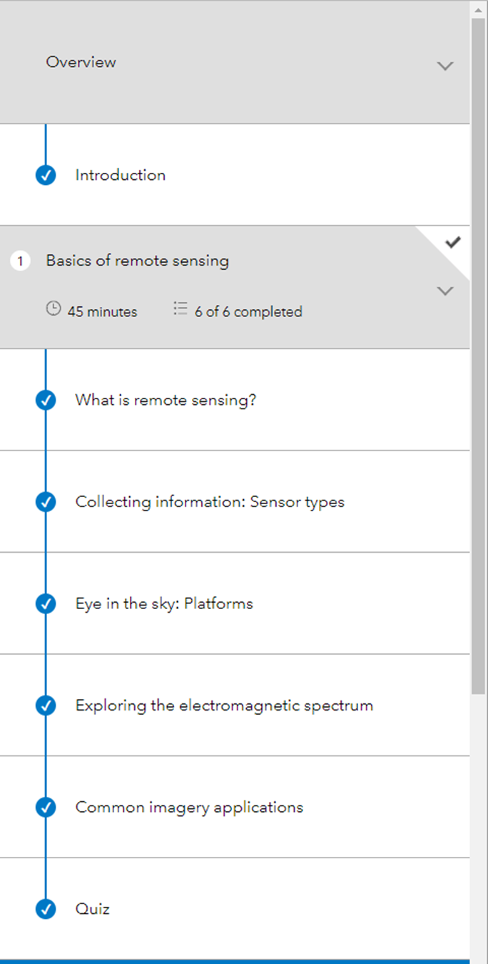Click the completed check for Eye in the sky: Platforms
Viewport: 488px width, 964px height.
pyautogui.click(x=46, y=604)
